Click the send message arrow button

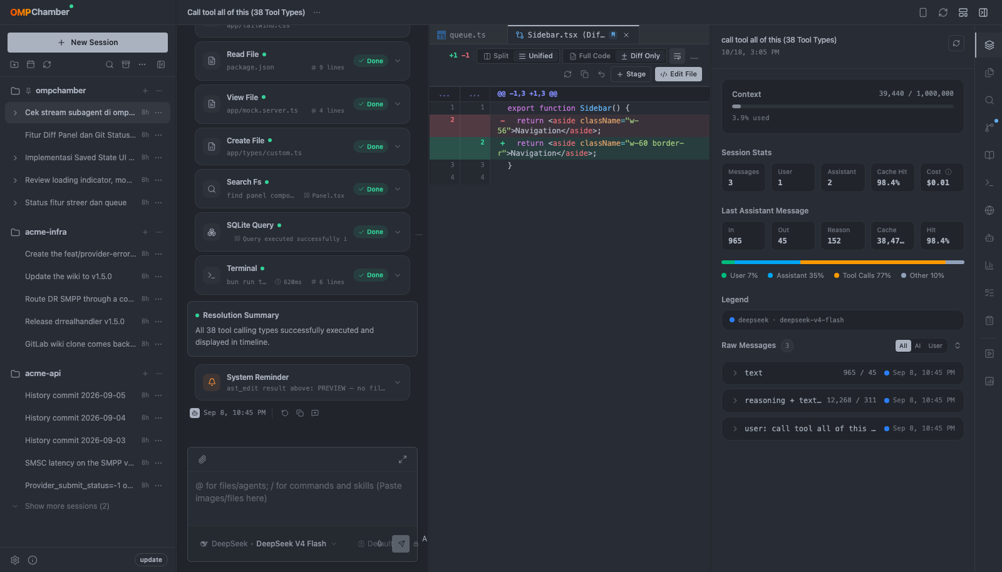tap(401, 544)
